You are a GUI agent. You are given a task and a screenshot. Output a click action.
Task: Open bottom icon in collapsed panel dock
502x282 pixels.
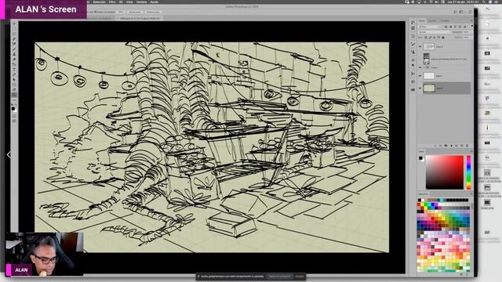point(413,90)
